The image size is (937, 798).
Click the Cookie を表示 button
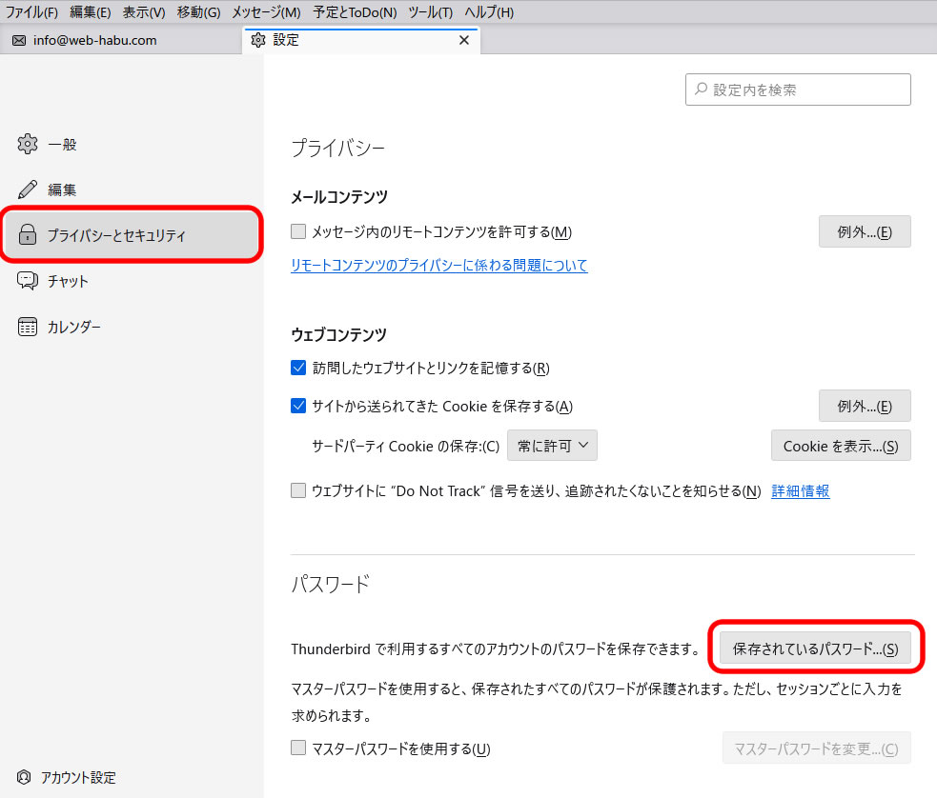(x=840, y=446)
